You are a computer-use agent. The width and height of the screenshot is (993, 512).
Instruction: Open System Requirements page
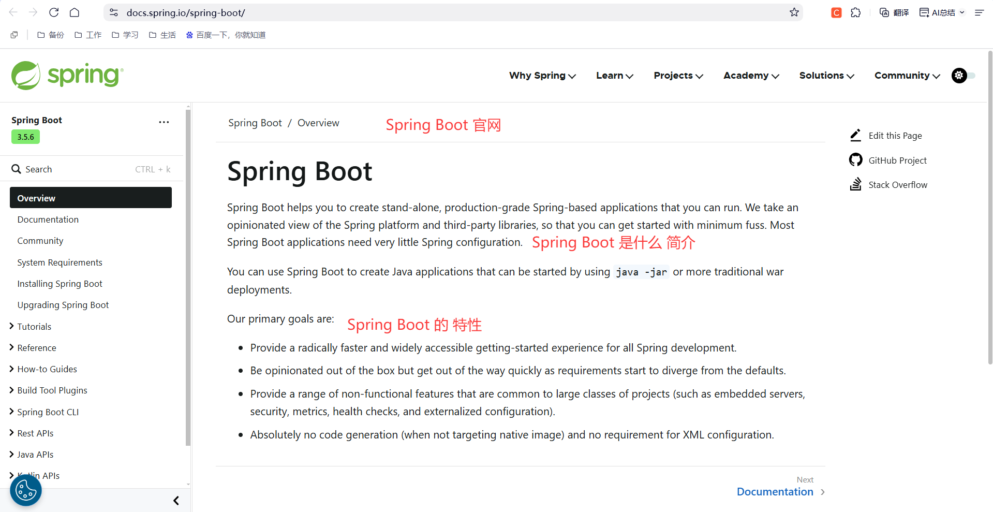point(60,262)
